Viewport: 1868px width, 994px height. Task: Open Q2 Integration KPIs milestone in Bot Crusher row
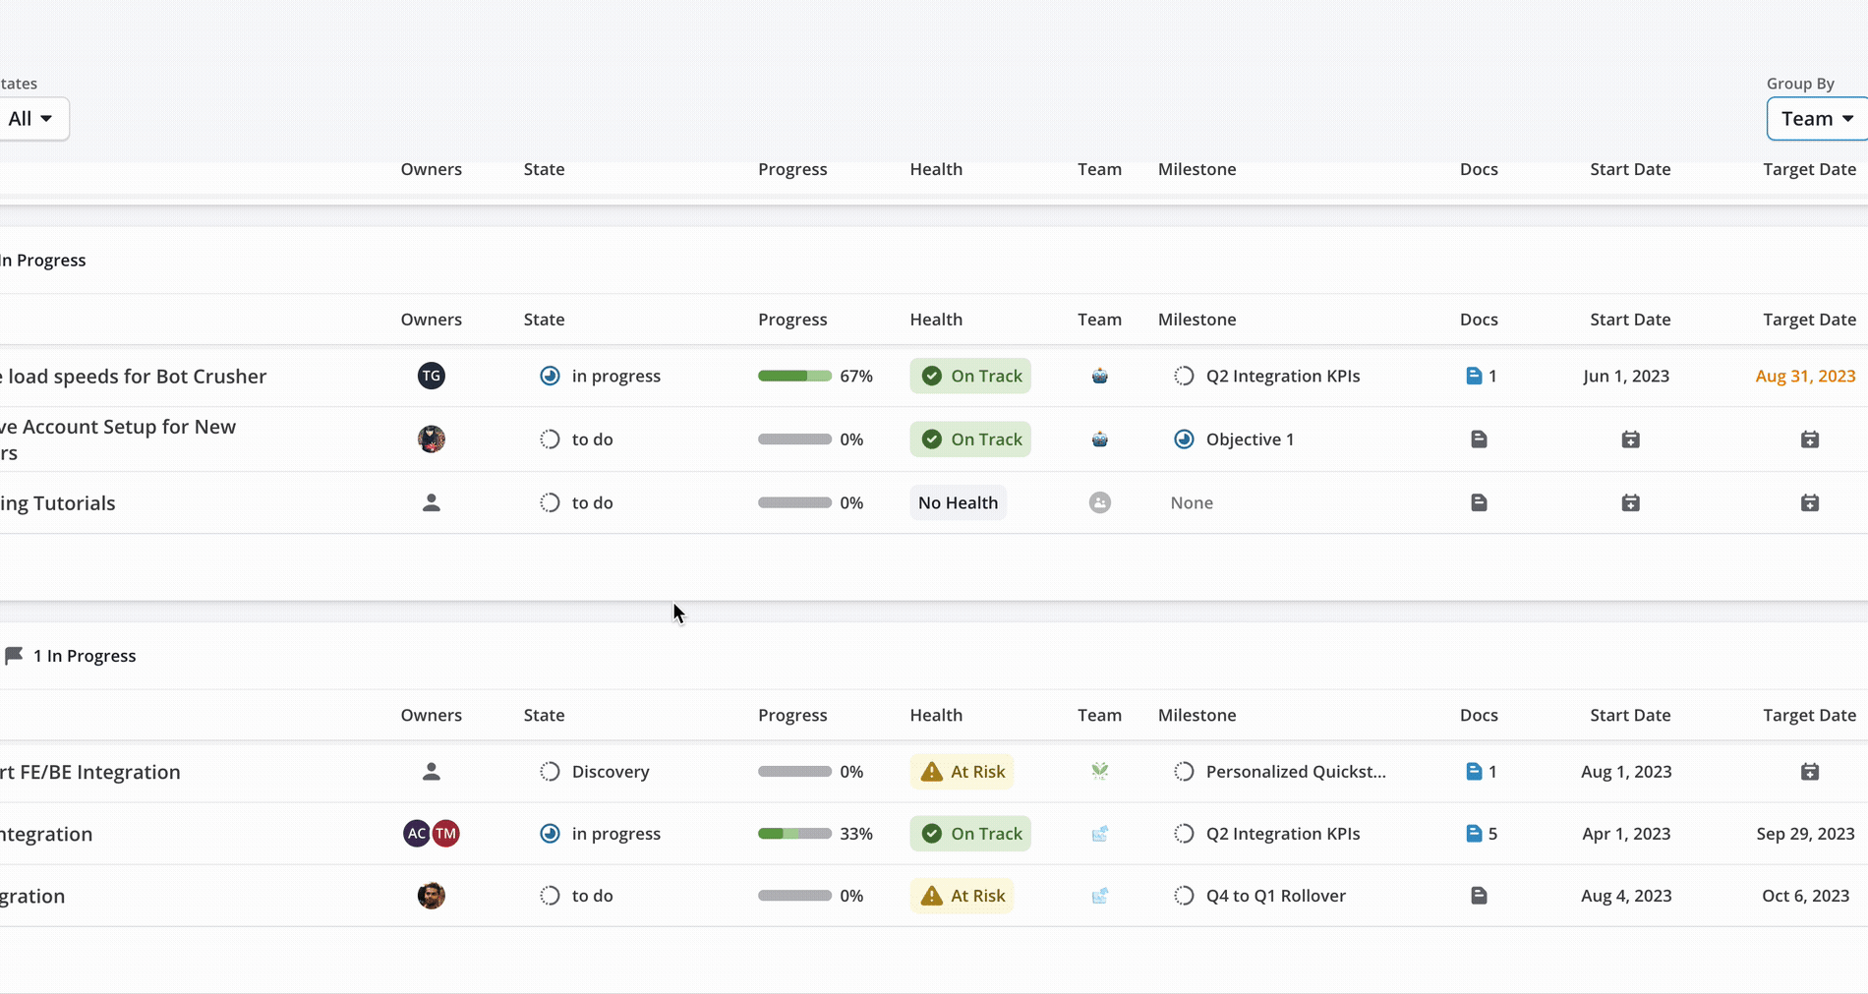click(1267, 376)
